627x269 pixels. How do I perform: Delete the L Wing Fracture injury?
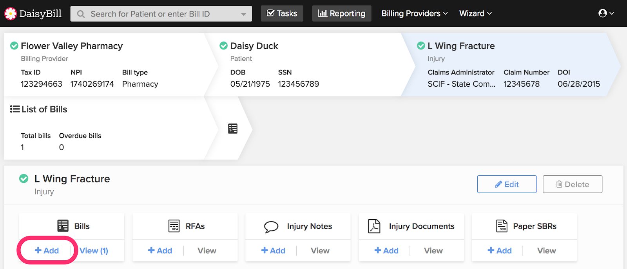tap(573, 184)
